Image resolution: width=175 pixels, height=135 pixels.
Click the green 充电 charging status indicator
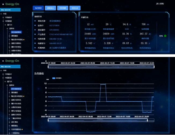(165, 36)
